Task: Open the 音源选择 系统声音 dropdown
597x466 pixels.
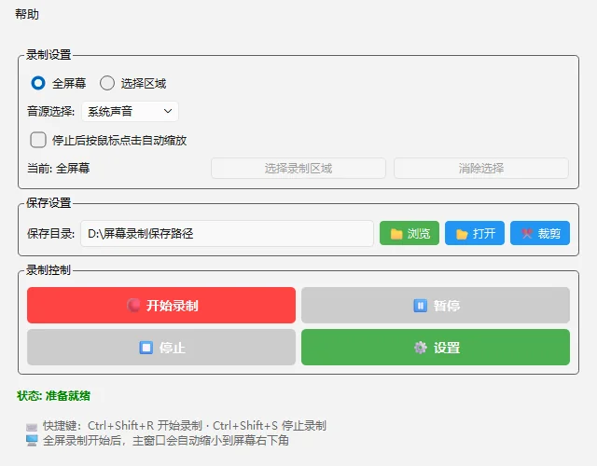Action: point(130,112)
